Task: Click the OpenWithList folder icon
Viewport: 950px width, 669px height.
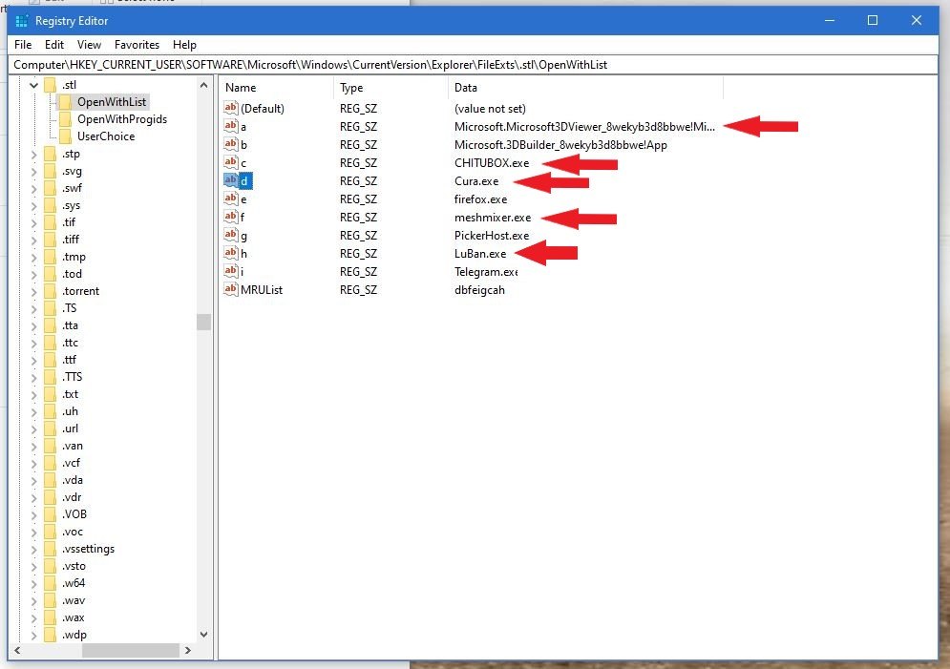Action: point(66,102)
